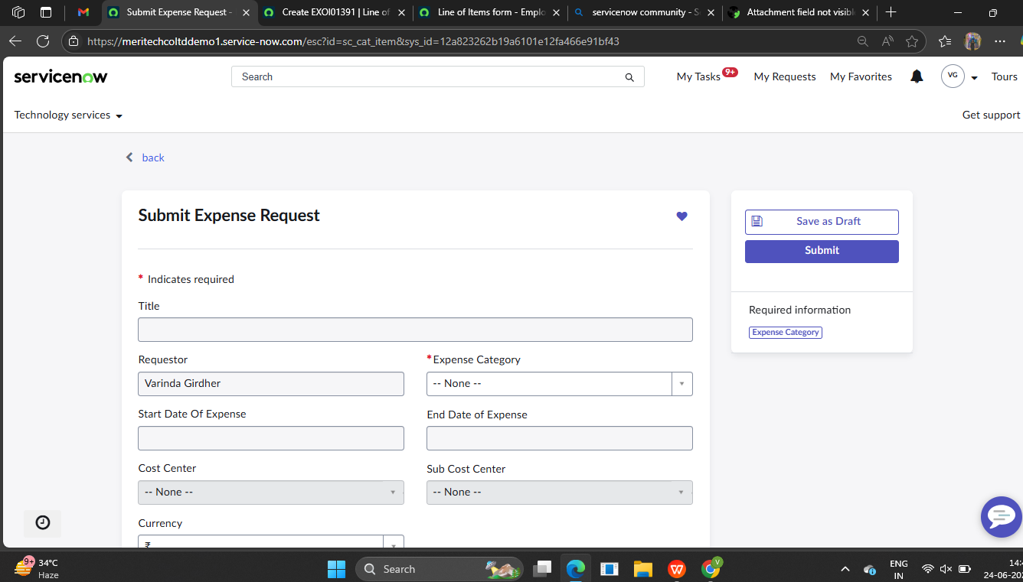Click Get support link
The height and width of the screenshot is (582, 1023).
coord(991,115)
